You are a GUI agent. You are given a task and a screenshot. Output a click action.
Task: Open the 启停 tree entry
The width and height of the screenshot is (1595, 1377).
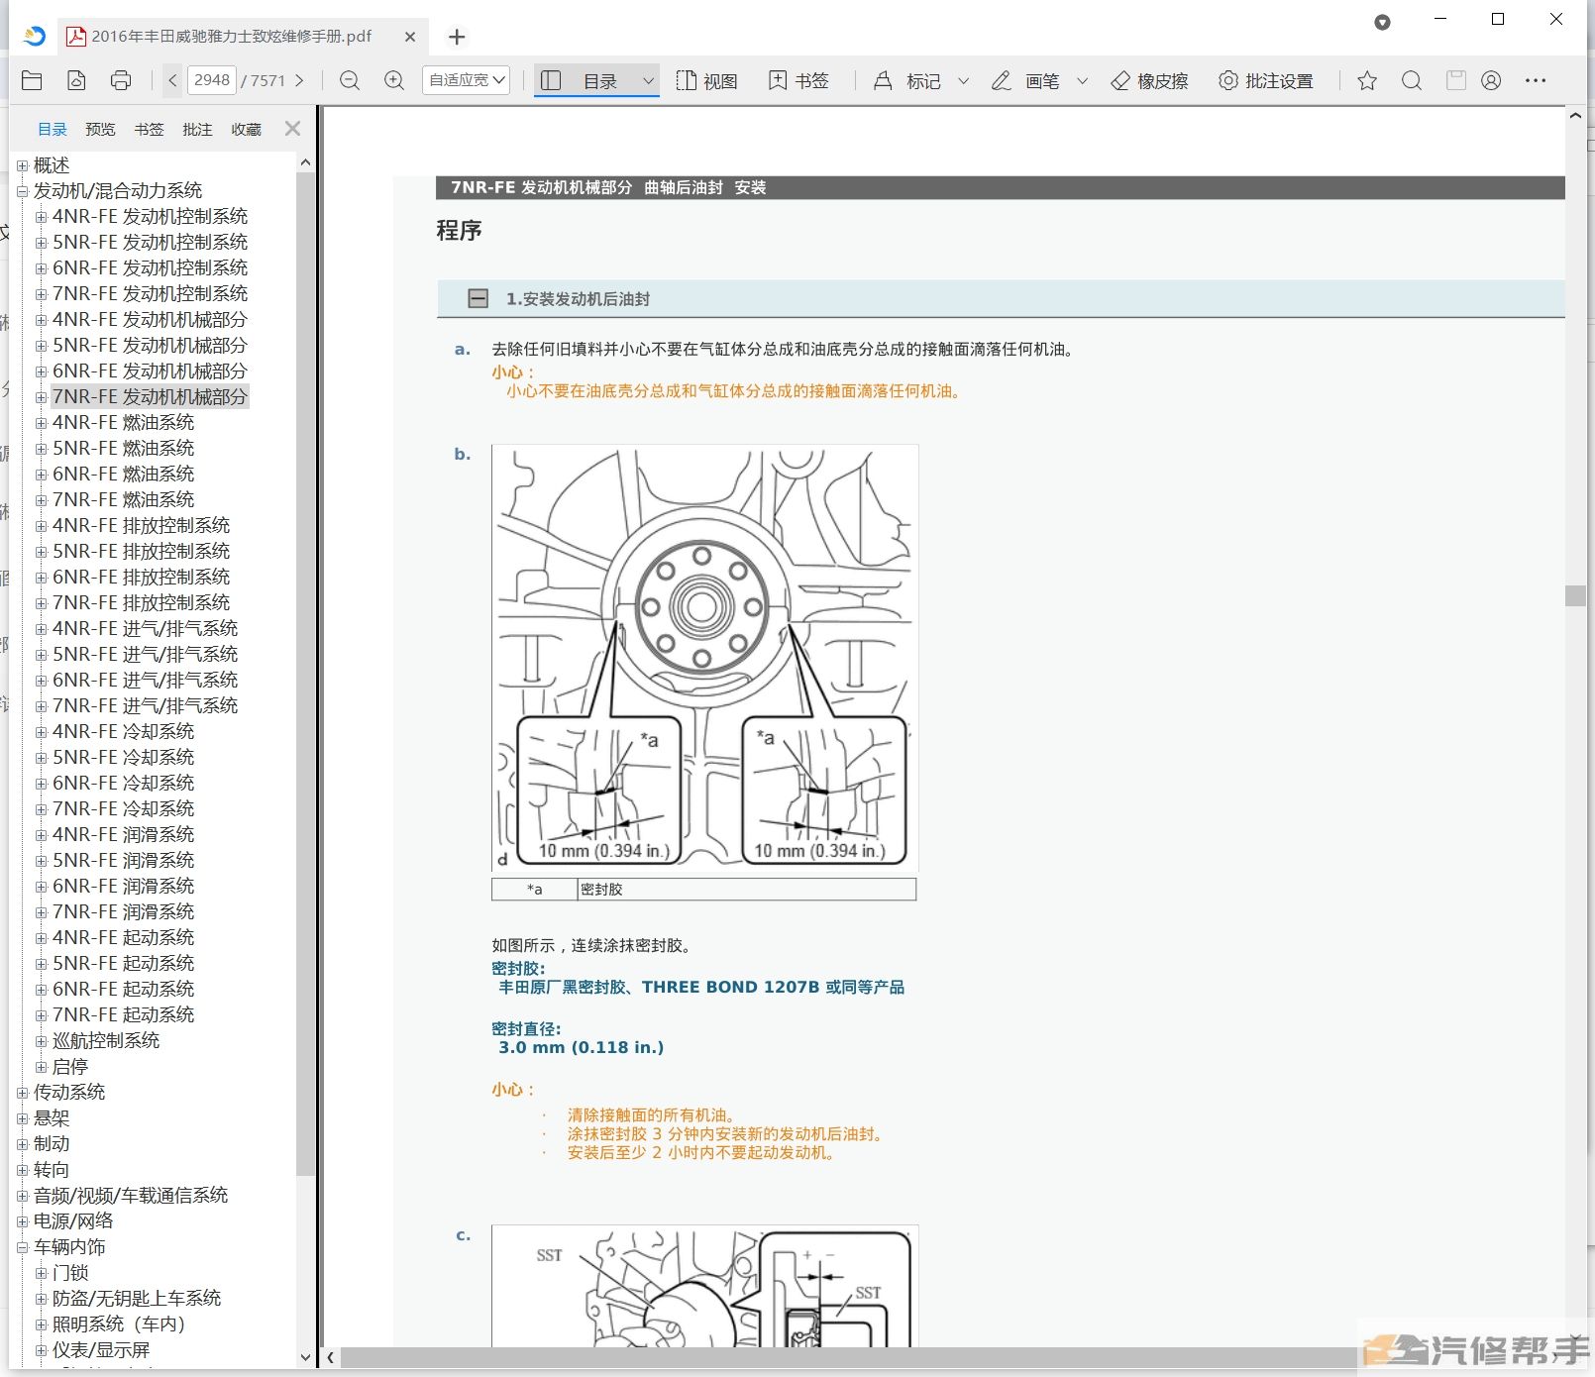coord(70,1067)
